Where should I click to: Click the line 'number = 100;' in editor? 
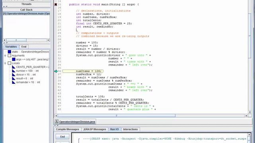[x=87, y=43]
